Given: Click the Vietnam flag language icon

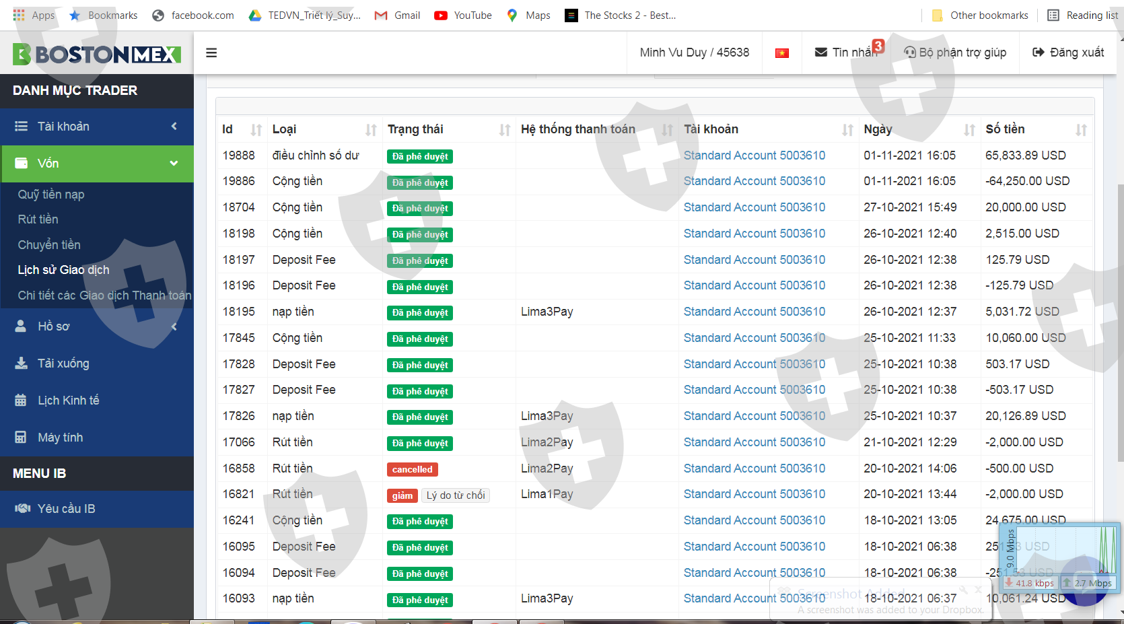Looking at the screenshot, I should (x=781, y=53).
